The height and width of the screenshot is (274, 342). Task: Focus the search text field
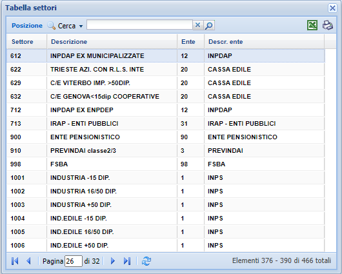139,25
